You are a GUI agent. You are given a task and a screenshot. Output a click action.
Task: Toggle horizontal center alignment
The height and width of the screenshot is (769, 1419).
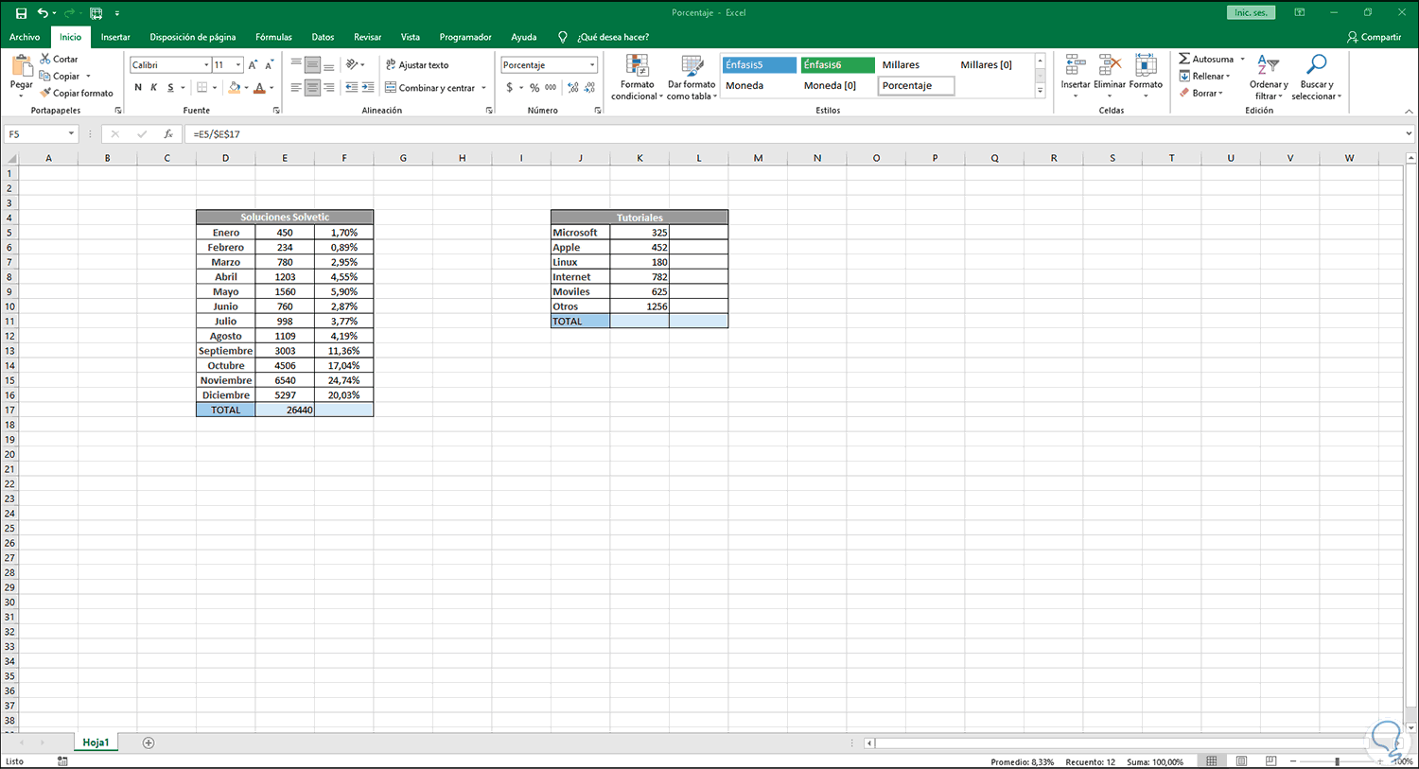click(x=312, y=88)
